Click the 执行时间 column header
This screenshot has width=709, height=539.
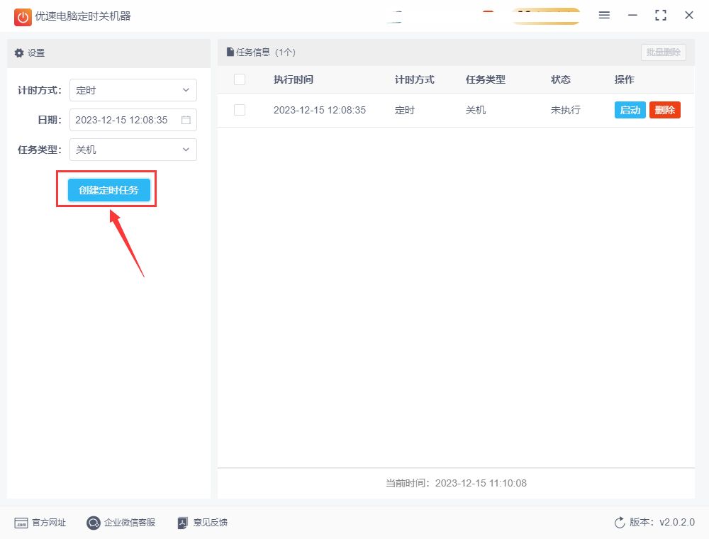tap(294, 79)
